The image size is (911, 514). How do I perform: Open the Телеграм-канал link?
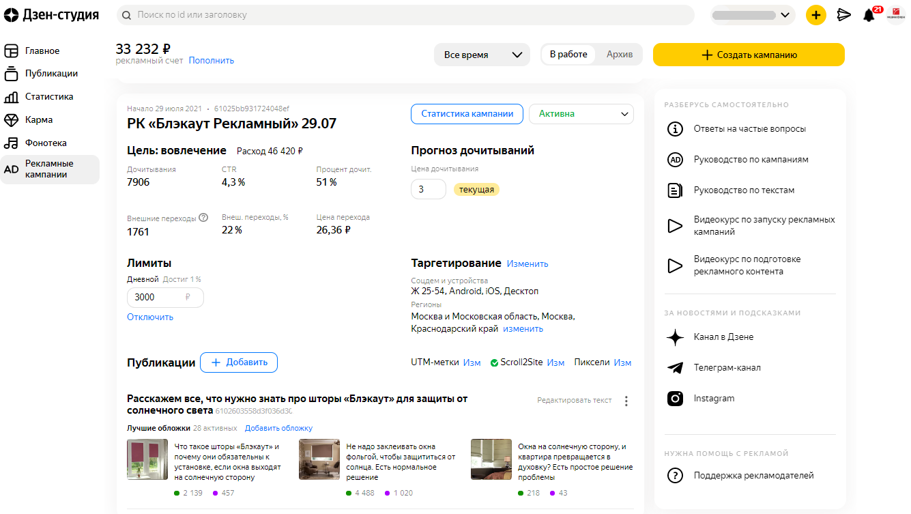tap(727, 368)
